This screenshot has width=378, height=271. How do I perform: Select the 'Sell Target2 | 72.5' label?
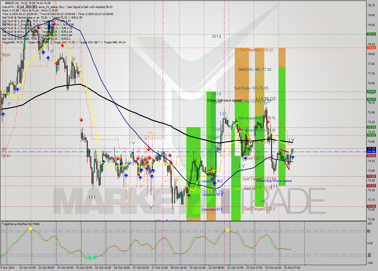click(260, 209)
